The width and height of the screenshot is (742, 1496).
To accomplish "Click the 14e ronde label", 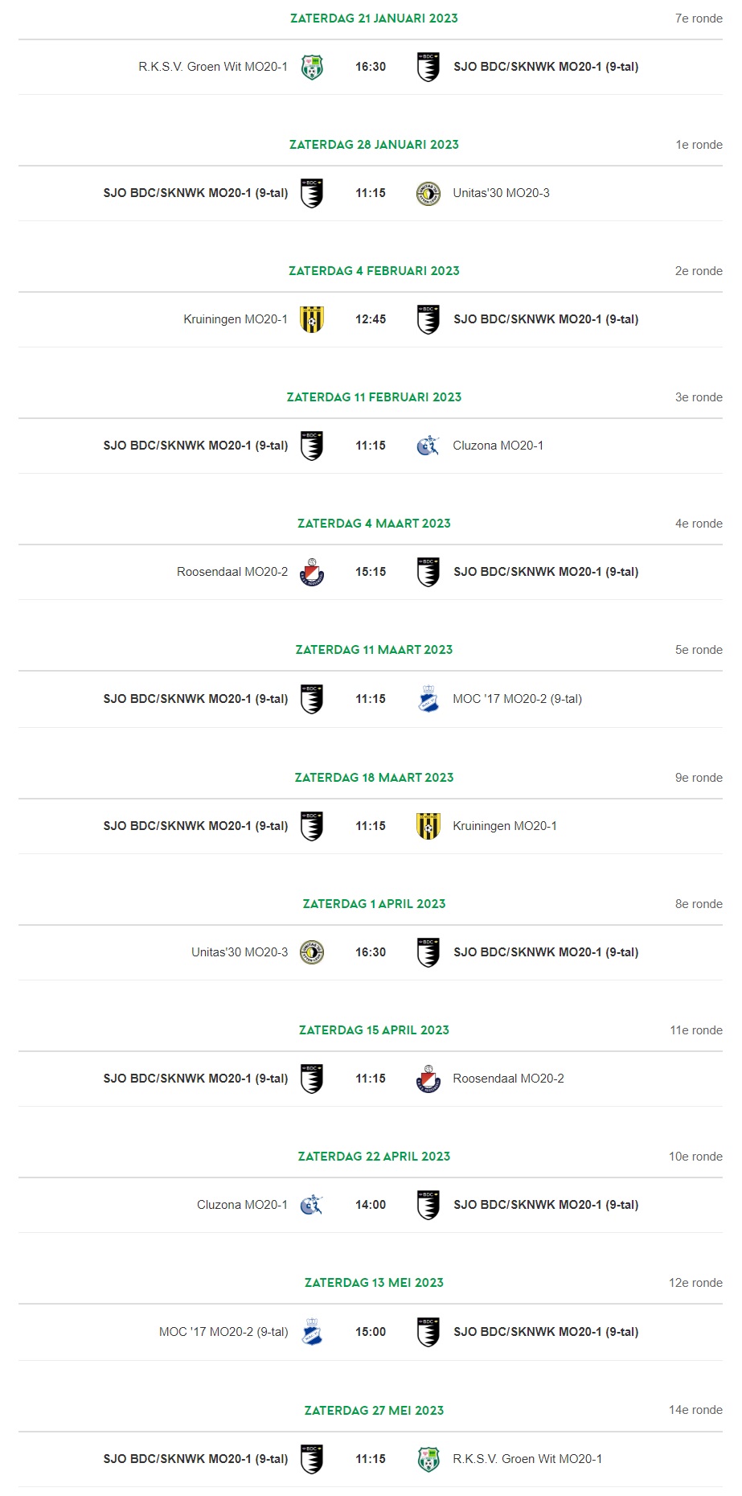I will [695, 1410].
